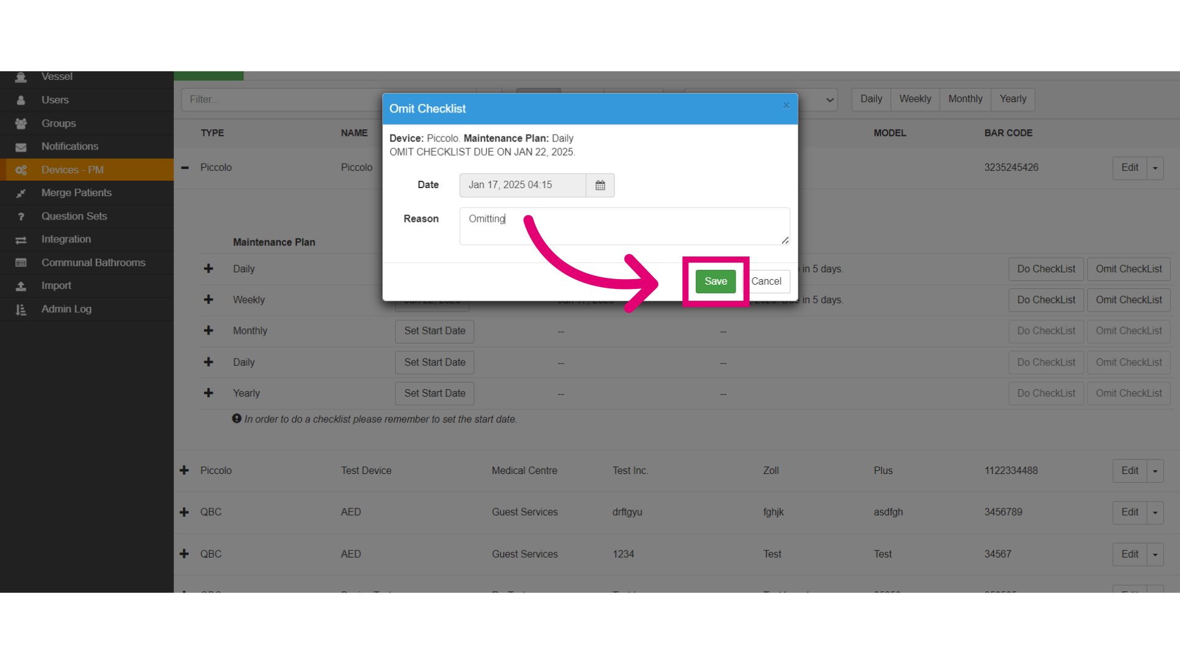Click the Notifications envelope icon
Screen dimensions: 1180x664
[21, 147]
